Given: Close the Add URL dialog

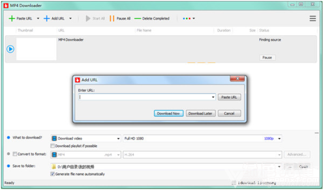Looking at the screenshot, I should 237,78.
